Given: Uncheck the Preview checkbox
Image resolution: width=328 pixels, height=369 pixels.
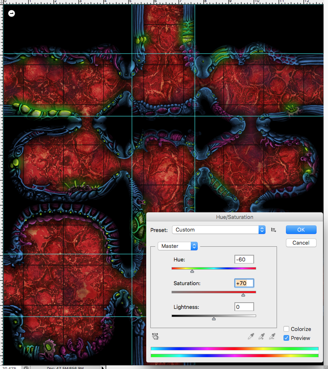Looking at the screenshot, I should tap(286, 338).
